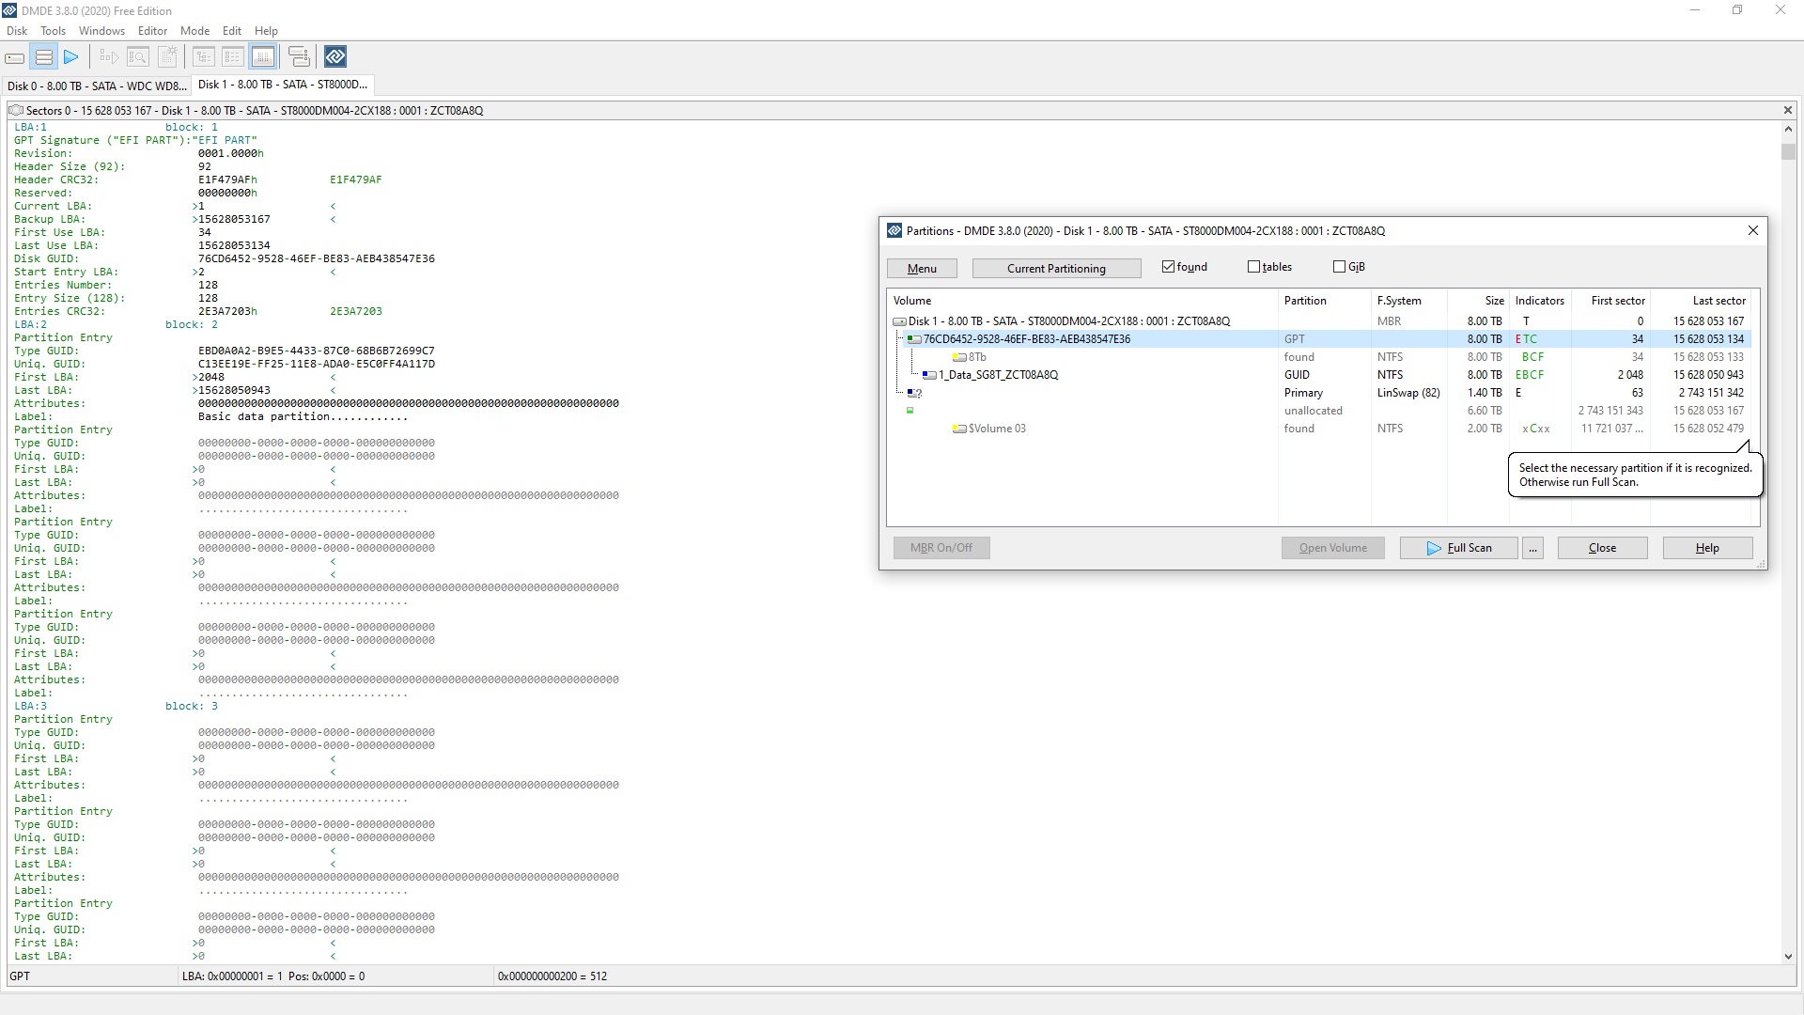The height and width of the screenshot is (1015, 1804).
Task: Open the Partitions stacked-disks toolbar icon
Action: pos(43,57)
